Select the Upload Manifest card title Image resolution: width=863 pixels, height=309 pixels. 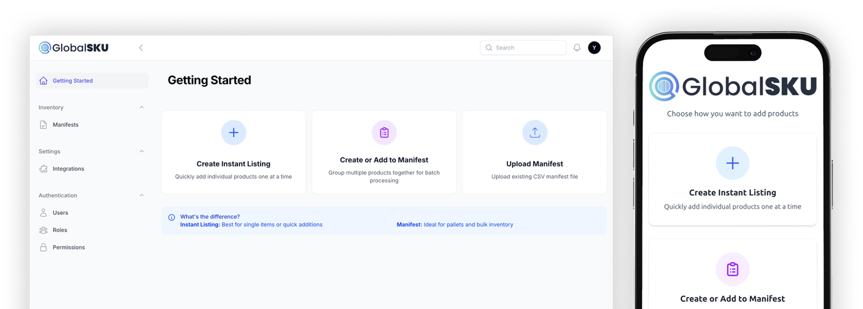point(535,164)
